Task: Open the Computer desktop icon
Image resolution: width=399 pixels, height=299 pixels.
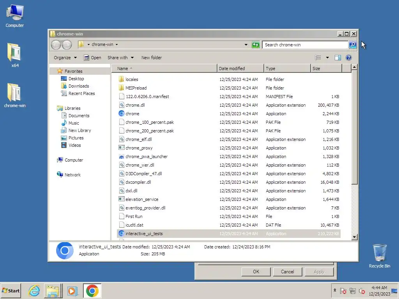Action: click(15, 16)
